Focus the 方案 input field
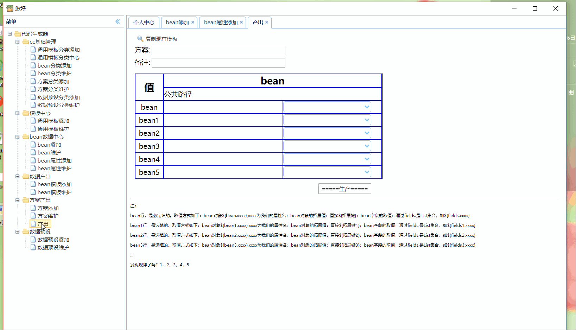This screenshot has height=330, width=576. coord(218,50)
